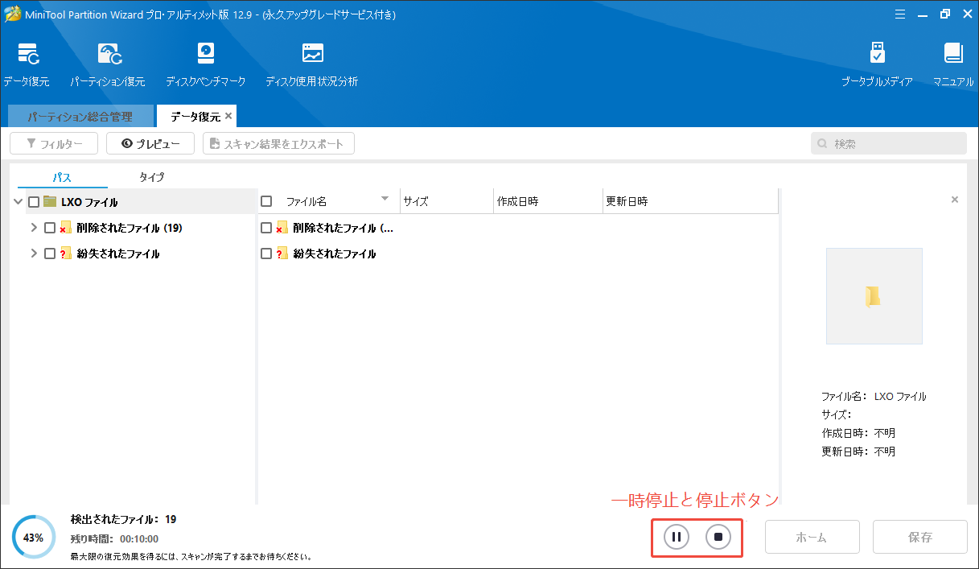Click the ファイル名: LXO ファイル detail text

point(874,397)
